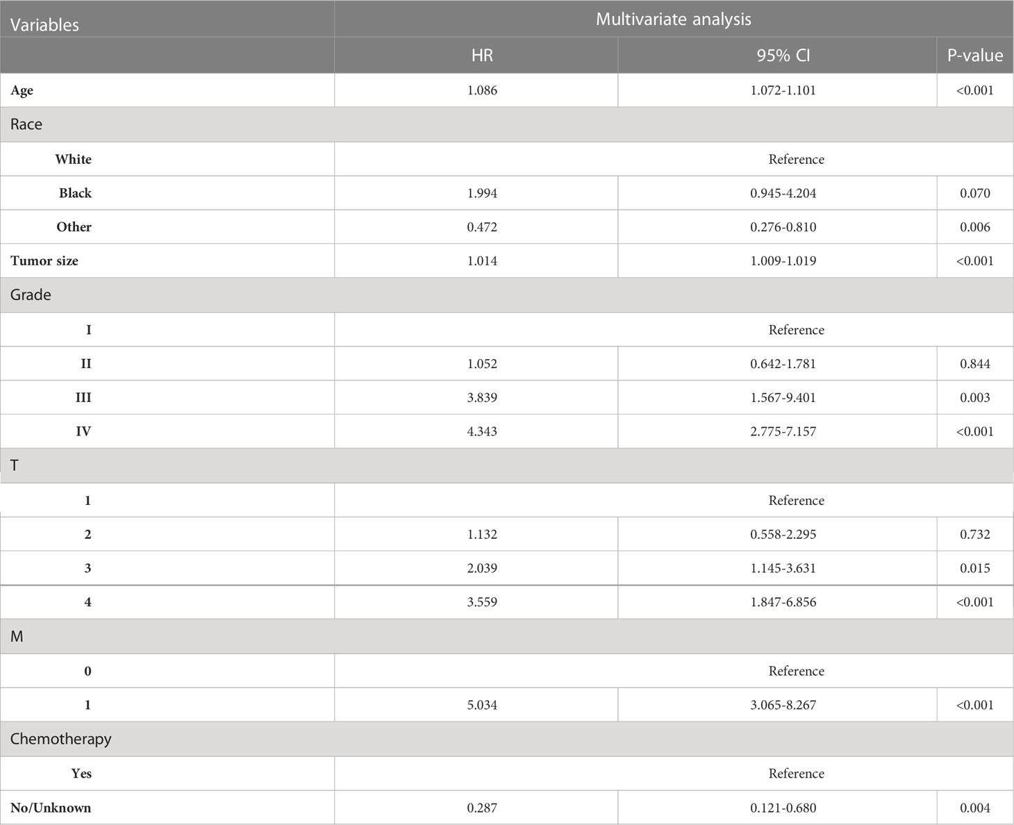Click CI value 0.945-4.204
Image resolution: width=1014 pixels, height=825 pixels.
pyautogui.click(x=783, y=193)
